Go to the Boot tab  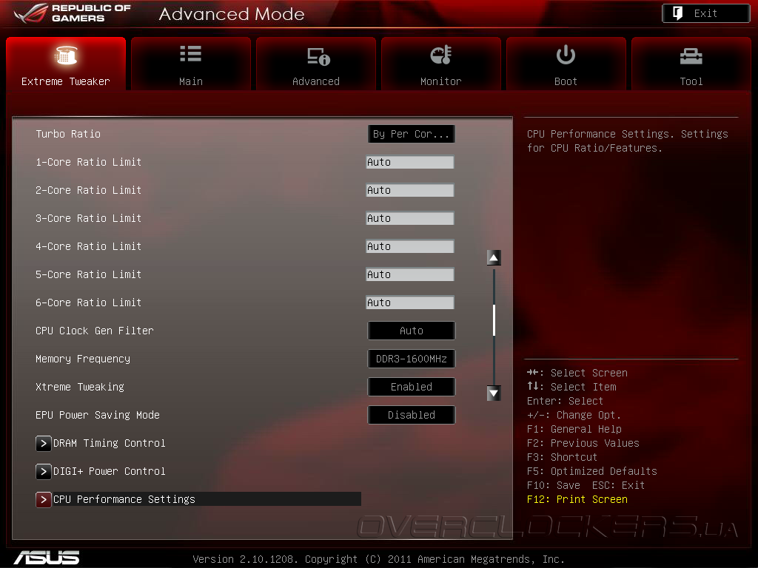(x=566, y=64)
